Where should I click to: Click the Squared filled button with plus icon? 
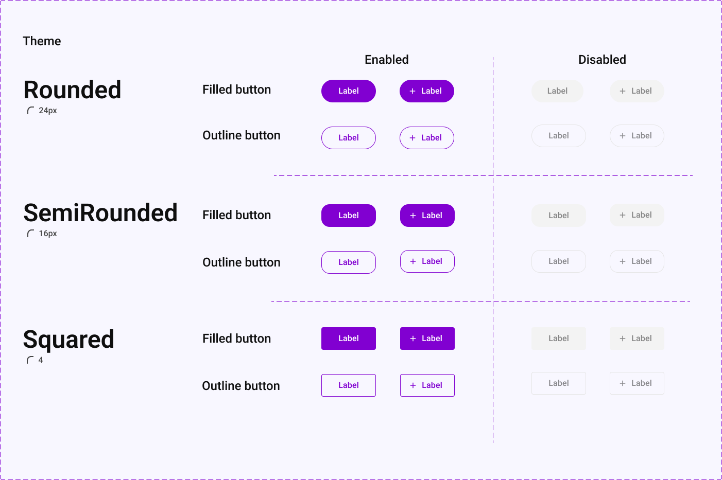[427, 339]
